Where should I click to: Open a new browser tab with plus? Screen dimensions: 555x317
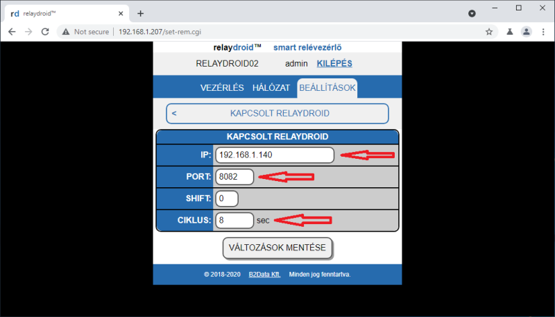[x=141, y=13]
